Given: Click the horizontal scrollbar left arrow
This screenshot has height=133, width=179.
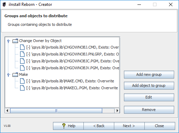Looking at the screenshot, I should (x=8, y=111).
